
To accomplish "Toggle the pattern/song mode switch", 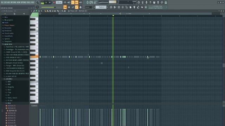I will pos(42,2).
